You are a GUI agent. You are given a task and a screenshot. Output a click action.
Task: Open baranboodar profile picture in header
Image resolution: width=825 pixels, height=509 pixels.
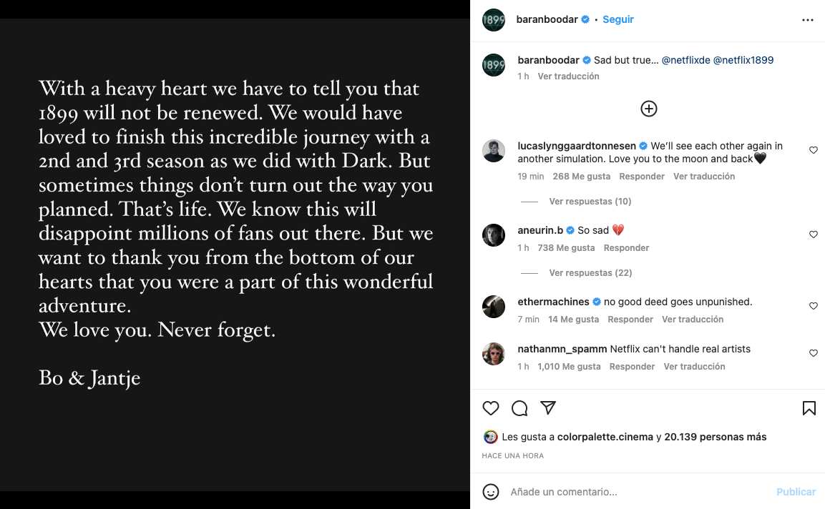coord(494,20)
